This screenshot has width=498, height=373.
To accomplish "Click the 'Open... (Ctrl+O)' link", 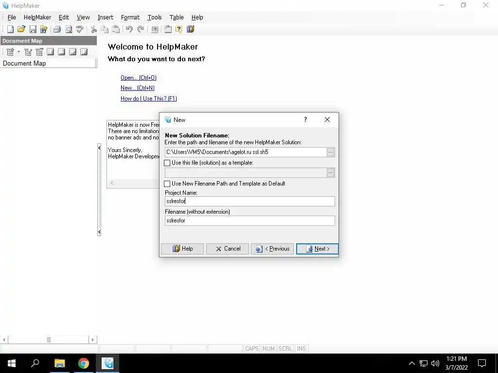I will click(x=139, y=78).
